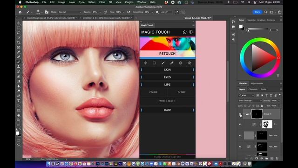The width and height of the screenshot is (298, 168).
Task: Open the layer Opacity dropdown arrow
Action: pos(279,101)
